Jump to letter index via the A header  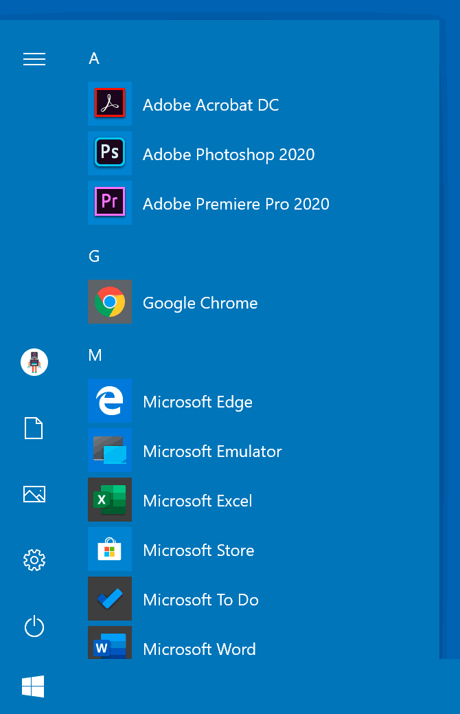click(94, 58)
